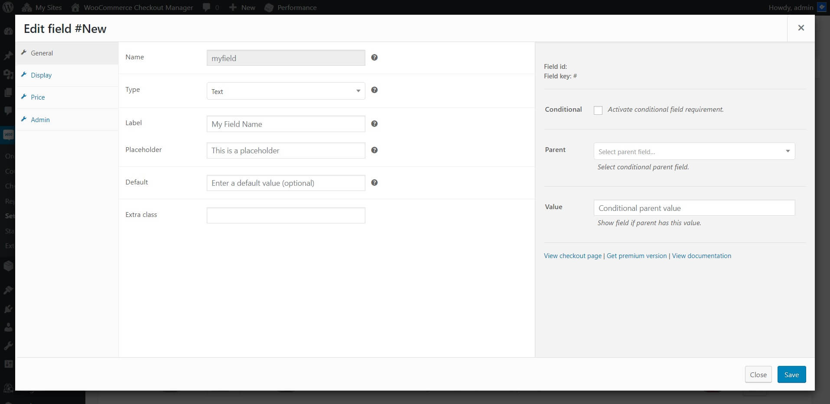Click the help icon beside the Type dropdown
The height and width of the screenshot is (404, 830).
[374, 90]
